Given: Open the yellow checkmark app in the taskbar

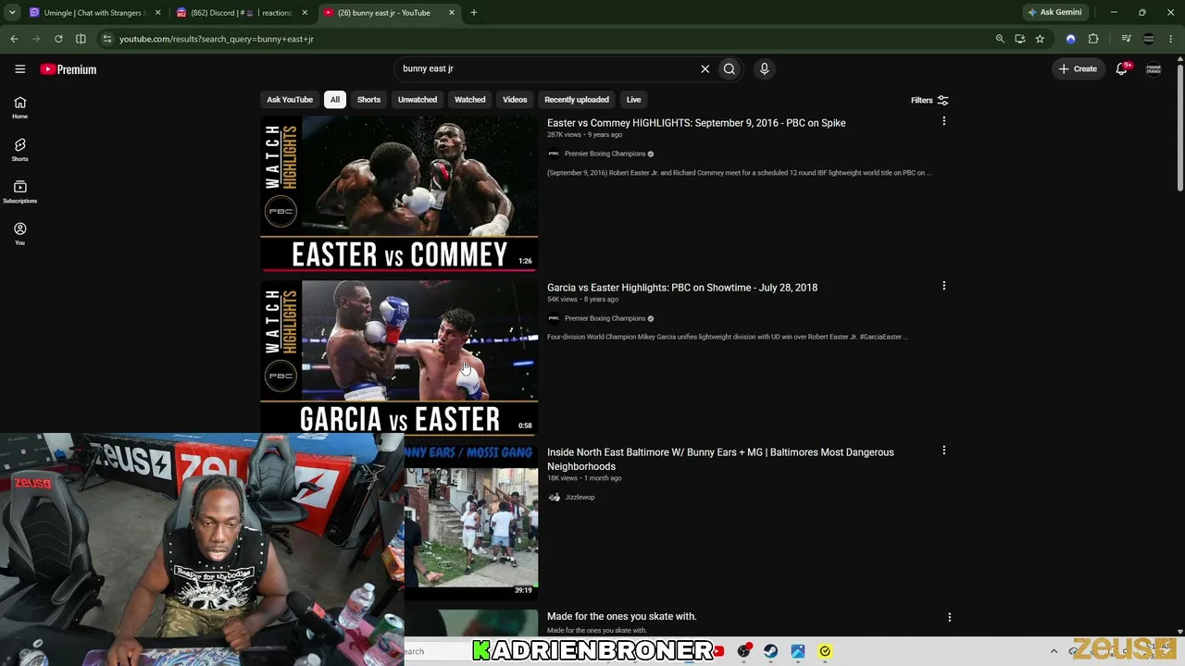Looking at the screenshot, I should (825, 651).
